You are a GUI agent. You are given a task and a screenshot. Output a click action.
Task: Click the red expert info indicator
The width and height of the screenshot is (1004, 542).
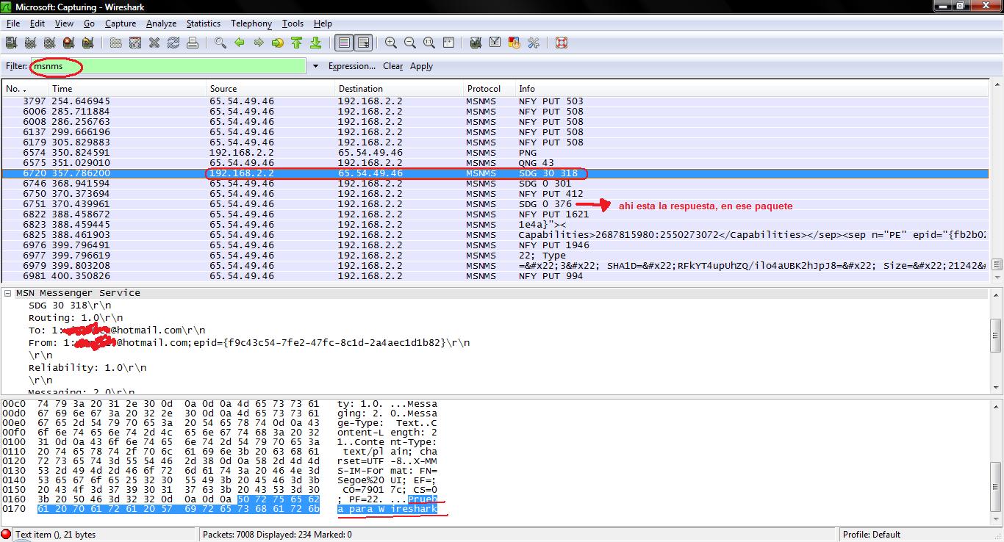tap(7, 535)
